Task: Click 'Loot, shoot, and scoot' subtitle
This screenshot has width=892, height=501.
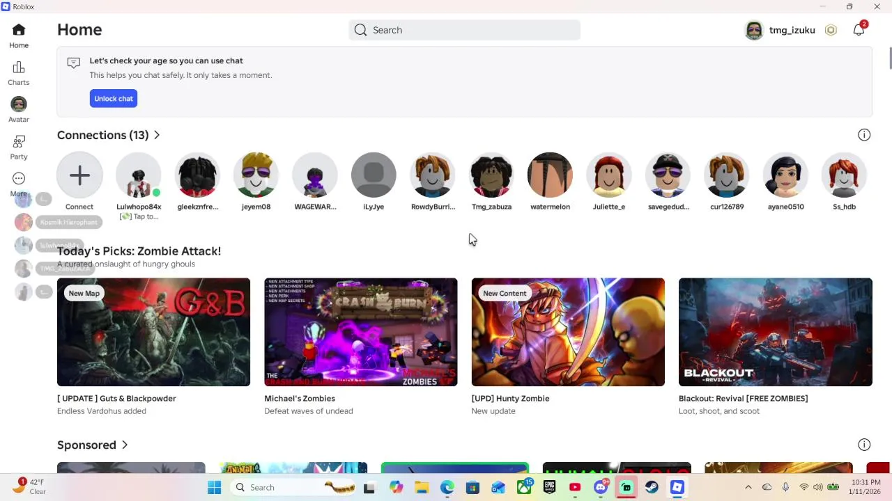Action: point(719,411)
